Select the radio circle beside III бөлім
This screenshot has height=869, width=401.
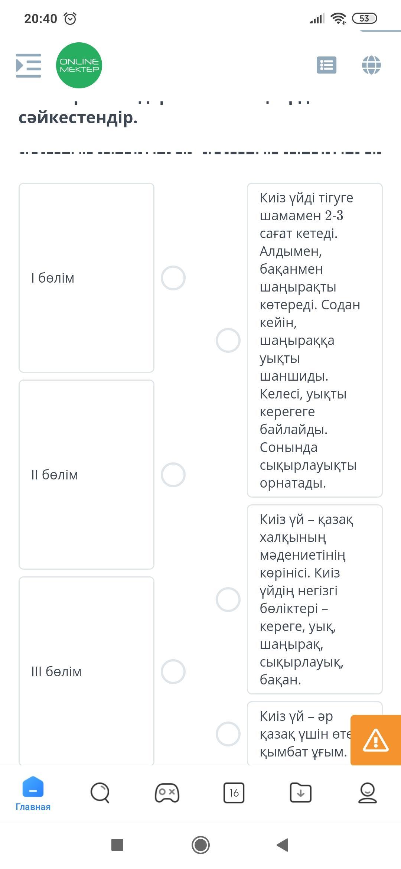[x=173, y=671]
